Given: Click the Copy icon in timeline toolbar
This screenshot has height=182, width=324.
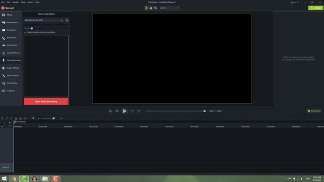Looking at the screenshot, I should click(x=16, y=118).
